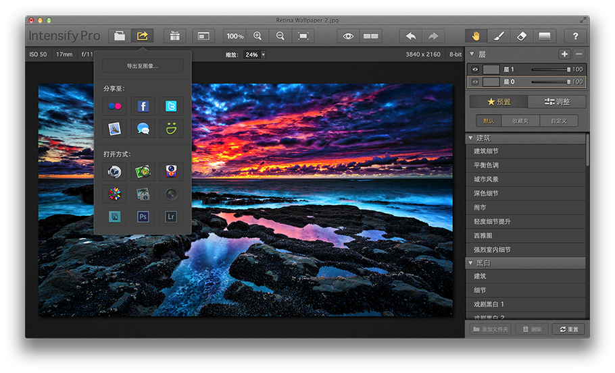This screenshot has width=615, height=373.
Task: Select the Brush tool
Action: point(499,36)
